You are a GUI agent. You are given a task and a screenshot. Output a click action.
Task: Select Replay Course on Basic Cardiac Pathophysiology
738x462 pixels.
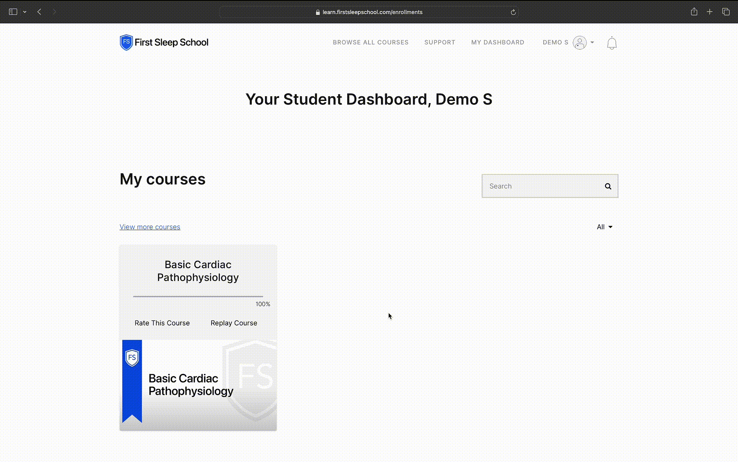click(x=233, y=323)
